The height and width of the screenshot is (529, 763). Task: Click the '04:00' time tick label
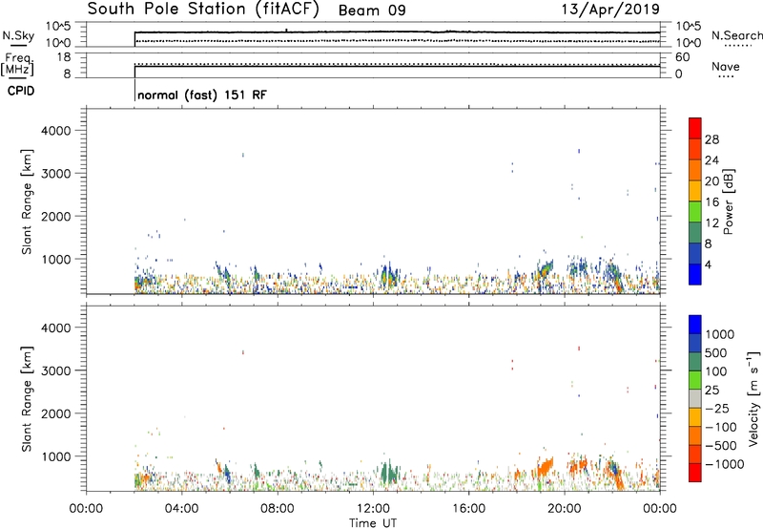pos(181,509)
